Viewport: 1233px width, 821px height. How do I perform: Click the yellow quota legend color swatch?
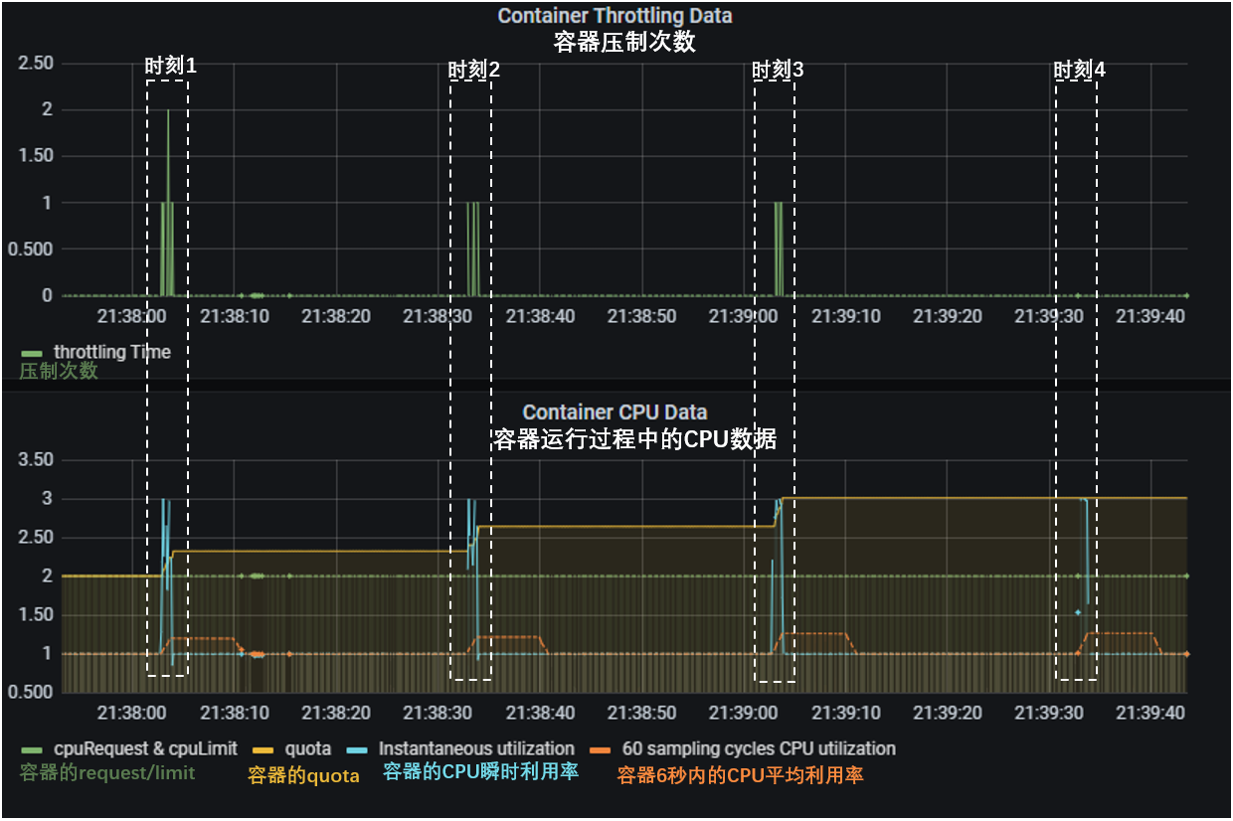tap(262, 749)
